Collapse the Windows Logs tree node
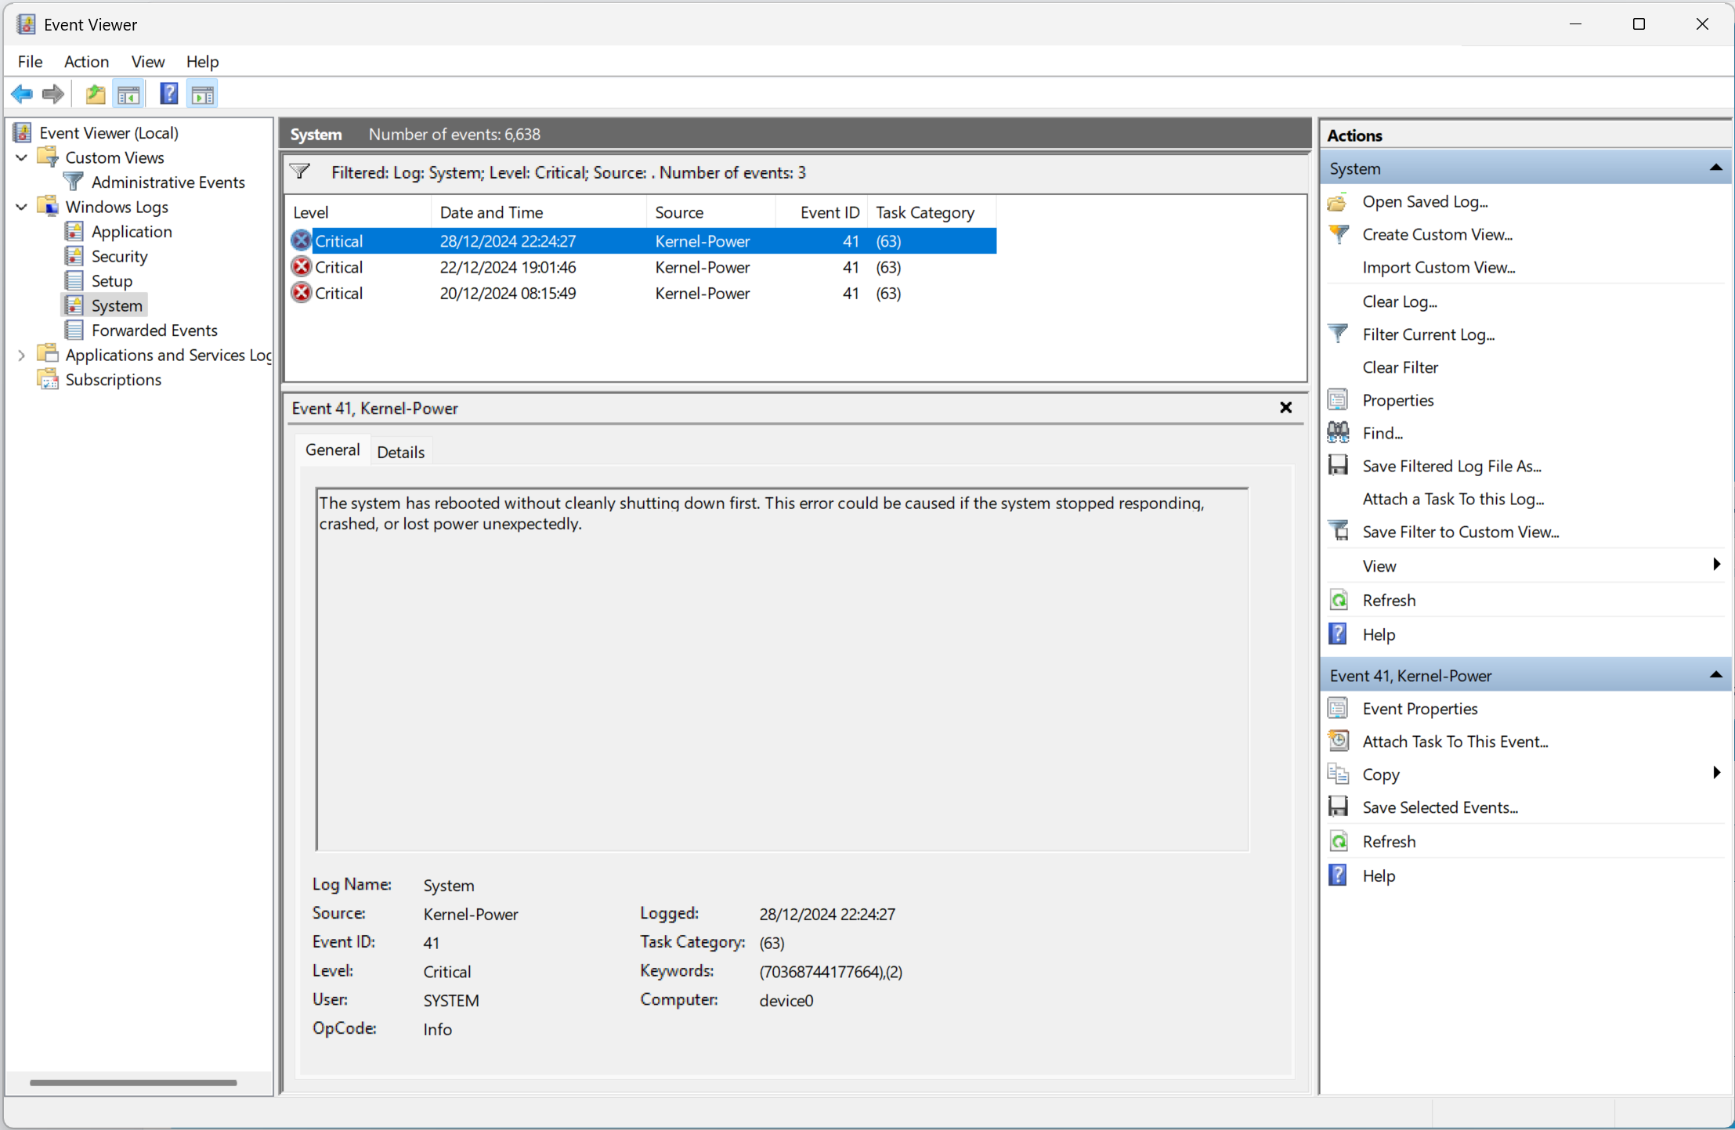The width and height of the screenshot is (1735, 1130). [22, 207]
